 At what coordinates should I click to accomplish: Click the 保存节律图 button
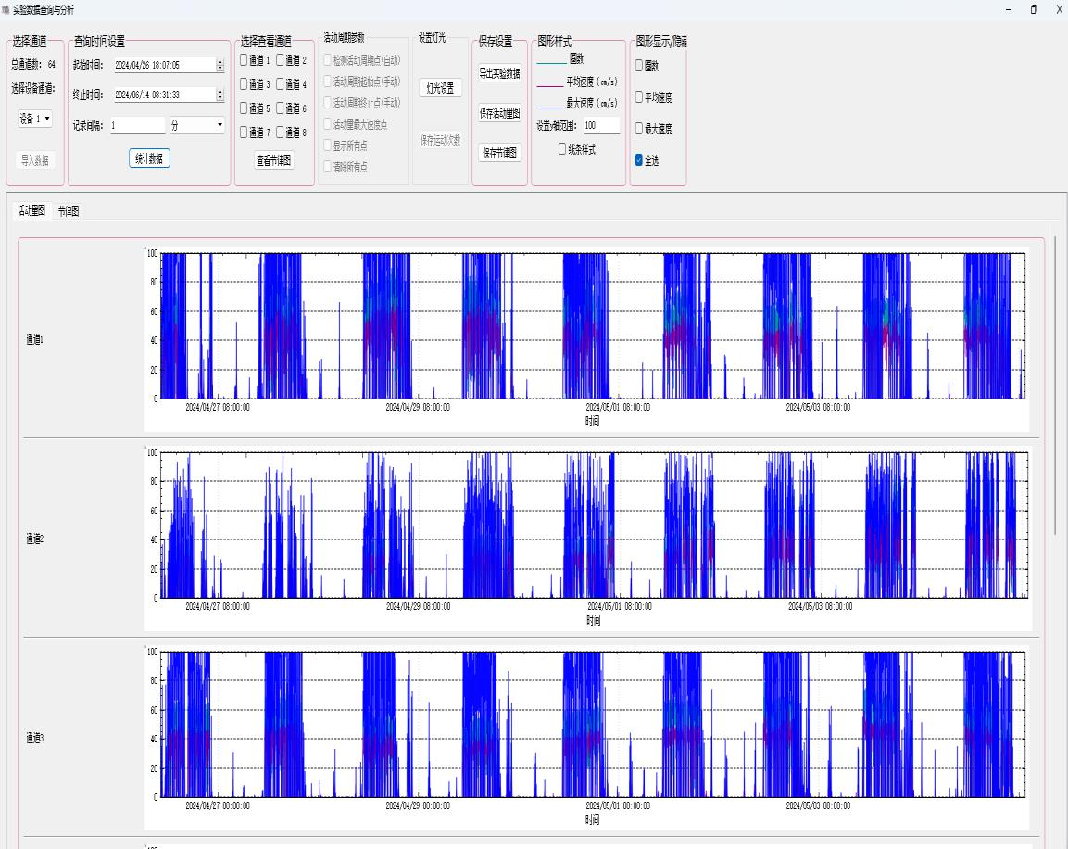point(499,153)
